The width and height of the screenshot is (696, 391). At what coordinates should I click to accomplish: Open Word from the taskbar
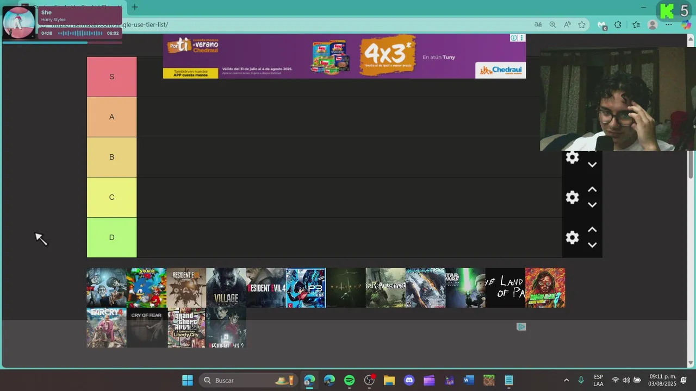[x=469, y=380]
